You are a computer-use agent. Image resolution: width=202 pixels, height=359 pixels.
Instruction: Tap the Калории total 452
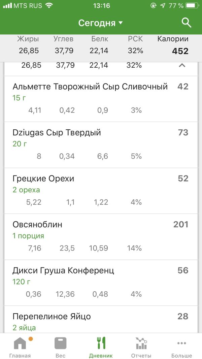click(180, 51)
